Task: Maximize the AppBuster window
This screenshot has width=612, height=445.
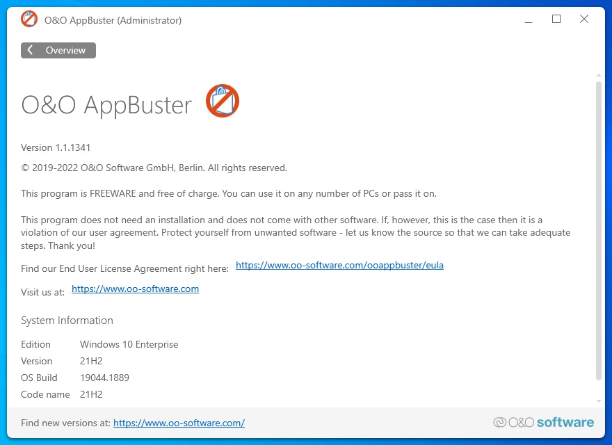Action: 556,19
